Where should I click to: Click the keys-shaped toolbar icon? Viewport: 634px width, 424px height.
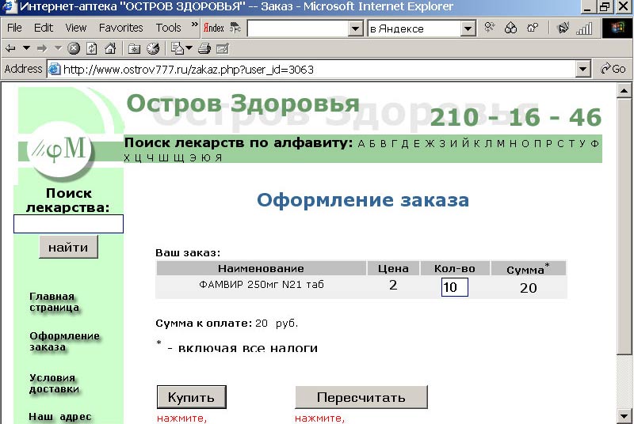tap(533, 28)
